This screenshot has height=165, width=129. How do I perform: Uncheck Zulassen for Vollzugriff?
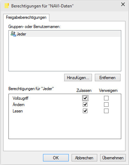[85, 98]
